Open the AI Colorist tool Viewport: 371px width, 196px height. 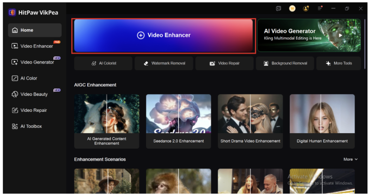click(x=103, y=63)
